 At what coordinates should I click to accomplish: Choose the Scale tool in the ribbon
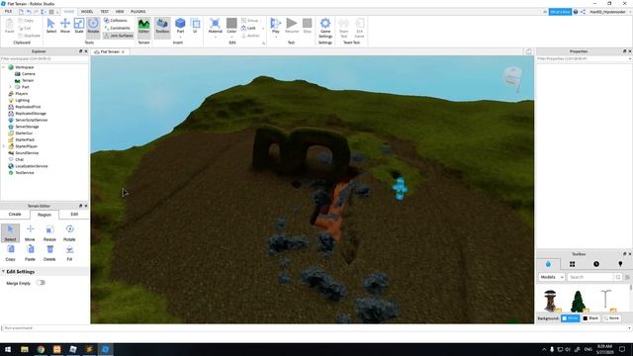[79, 26]
